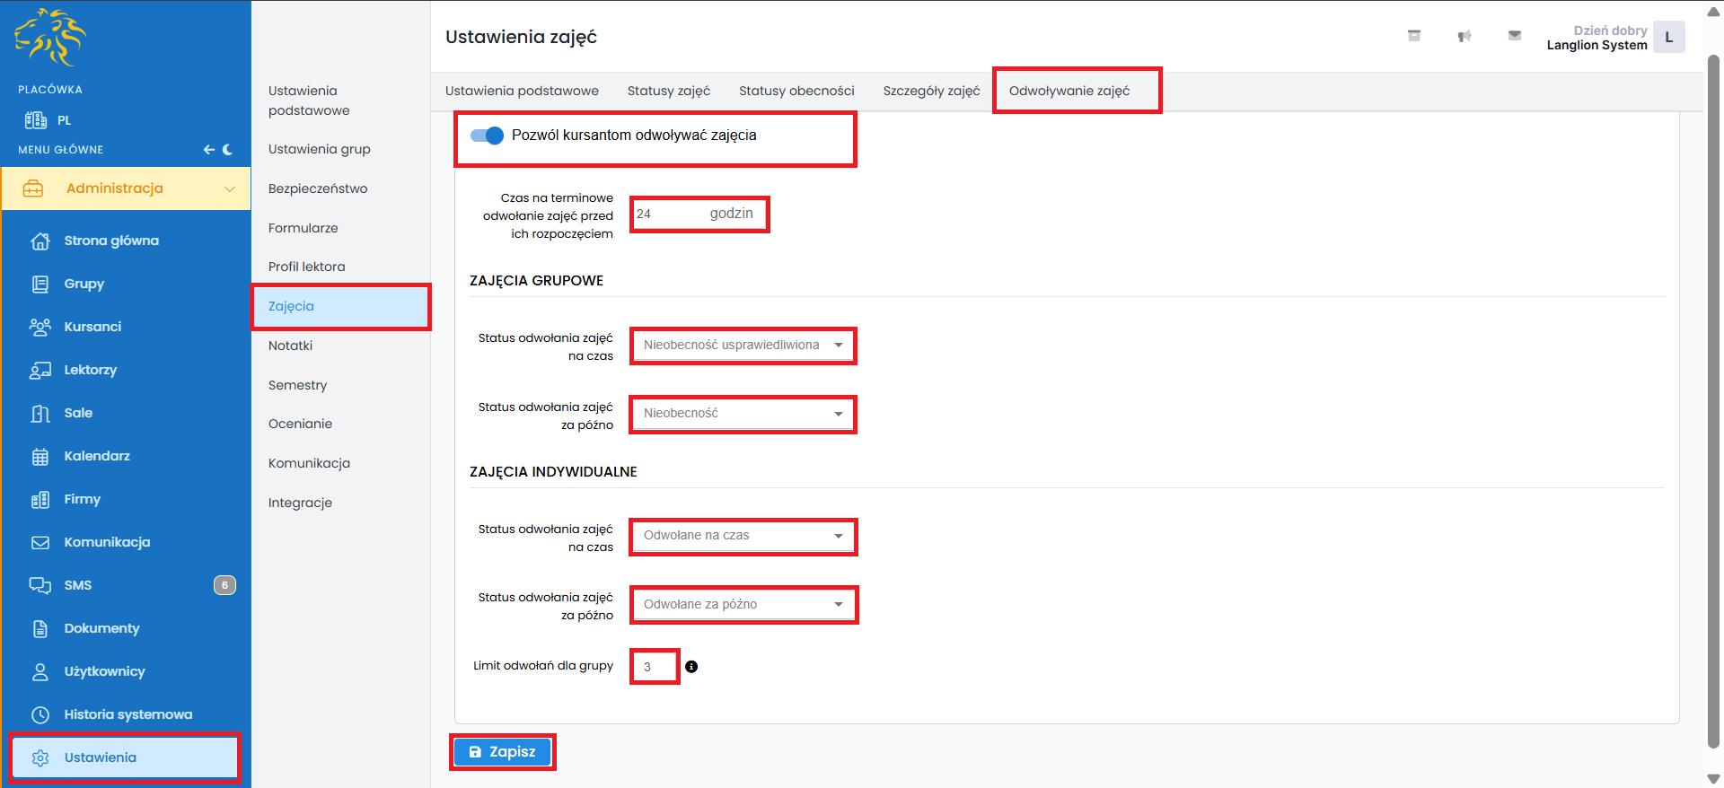Click the archive box icon in header
Screen dimensions: 1724x788
coord(1413,36)
